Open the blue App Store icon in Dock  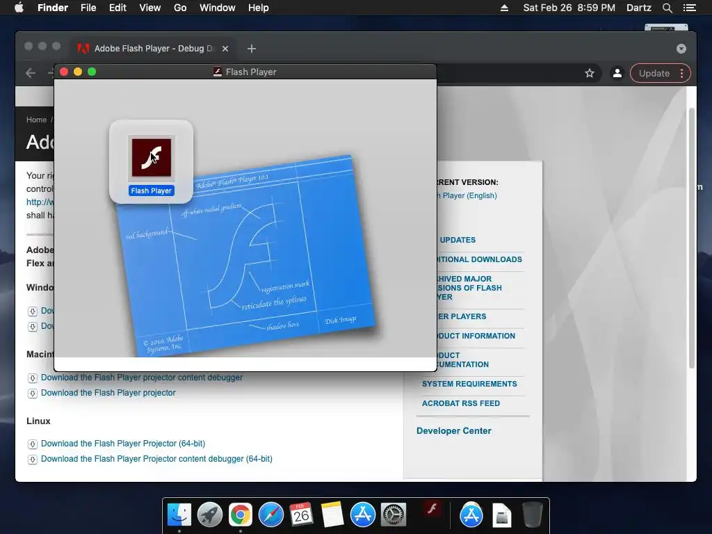point(363,515)
